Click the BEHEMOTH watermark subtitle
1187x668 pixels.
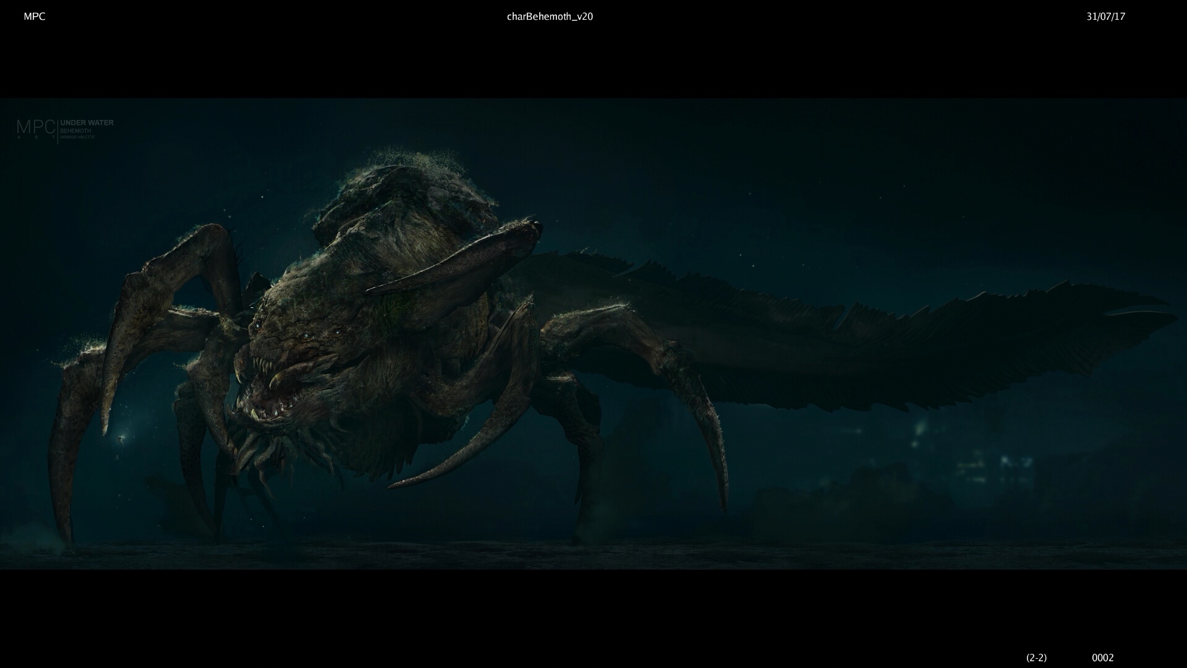[x=75, y=131]
